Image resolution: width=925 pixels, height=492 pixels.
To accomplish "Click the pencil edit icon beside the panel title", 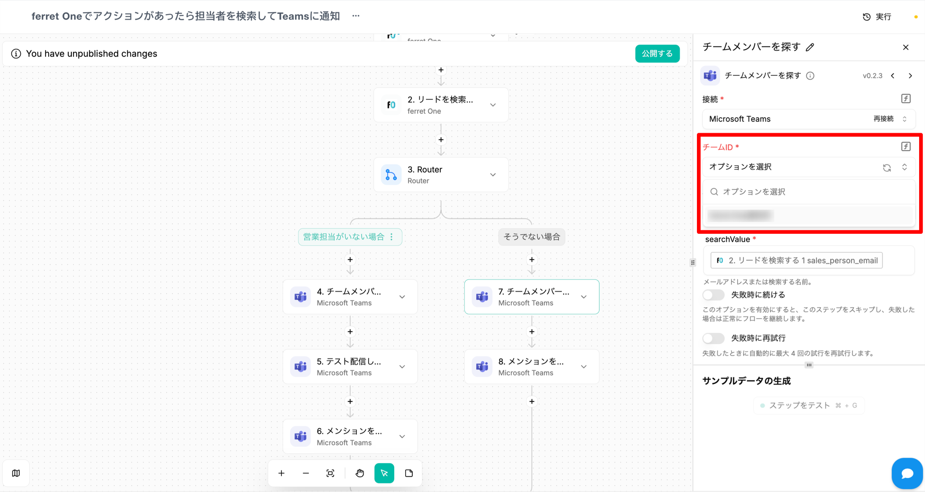I will [x=810, y=47].
